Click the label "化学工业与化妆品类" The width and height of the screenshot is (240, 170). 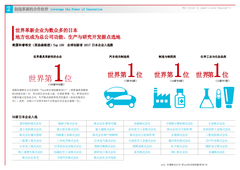pyautogui.click(x=213, y=57)
